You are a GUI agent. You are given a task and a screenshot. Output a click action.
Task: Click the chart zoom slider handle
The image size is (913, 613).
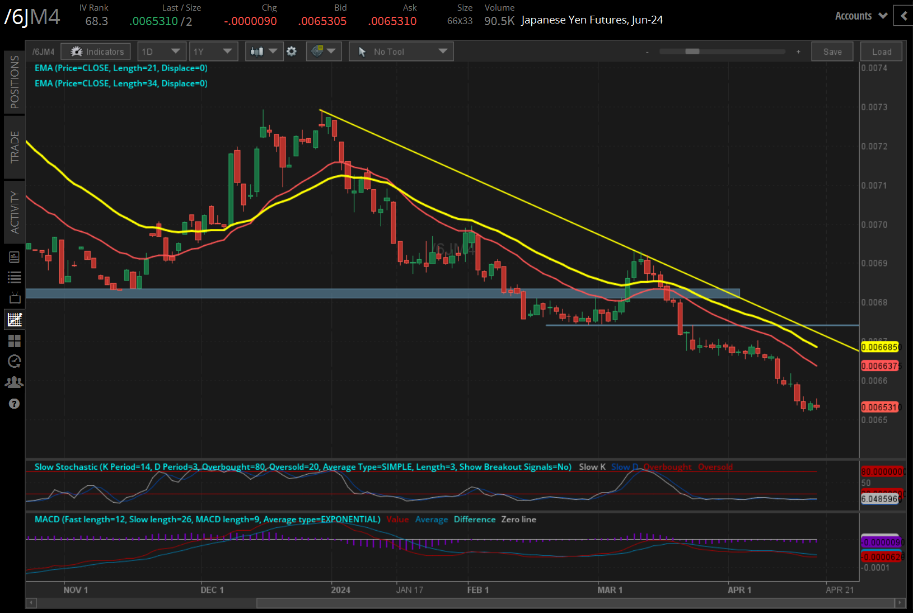pos(692,52)
